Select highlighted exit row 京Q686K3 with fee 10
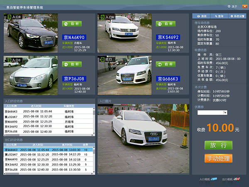Screen dimensions: 249x187 [48, 150]
